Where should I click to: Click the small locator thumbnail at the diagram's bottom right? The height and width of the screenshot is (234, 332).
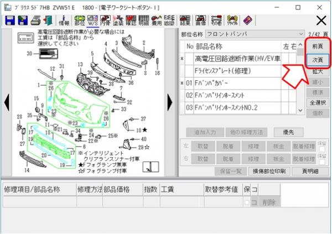151,167
